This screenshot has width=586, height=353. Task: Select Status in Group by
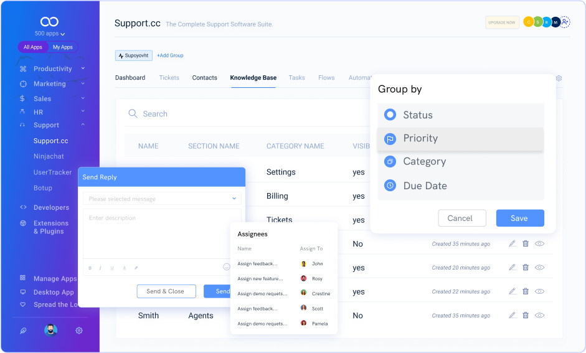460,115
